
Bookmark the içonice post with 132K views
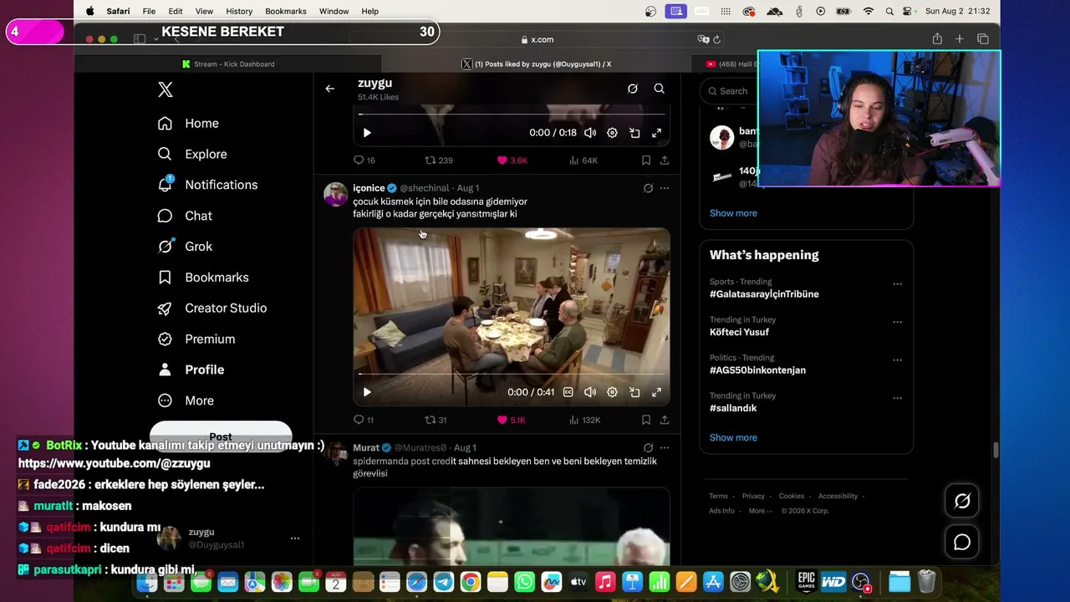pos(646,420)
